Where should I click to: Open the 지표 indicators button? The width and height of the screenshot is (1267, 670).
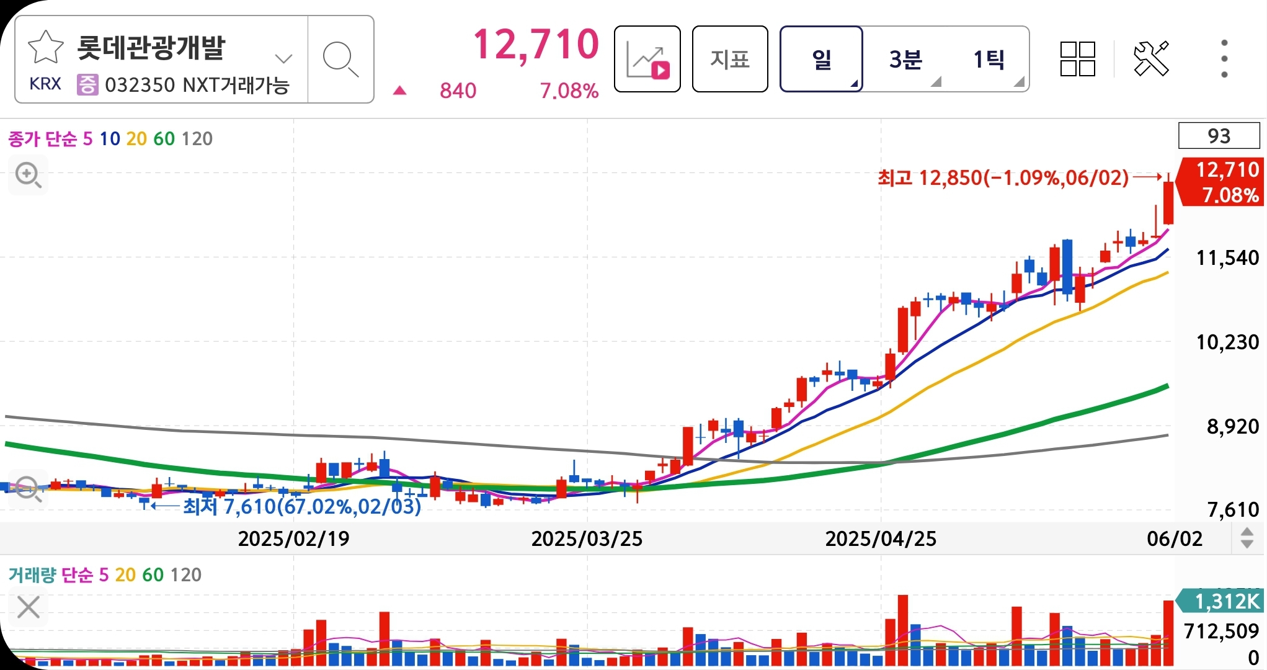point(730,60)
